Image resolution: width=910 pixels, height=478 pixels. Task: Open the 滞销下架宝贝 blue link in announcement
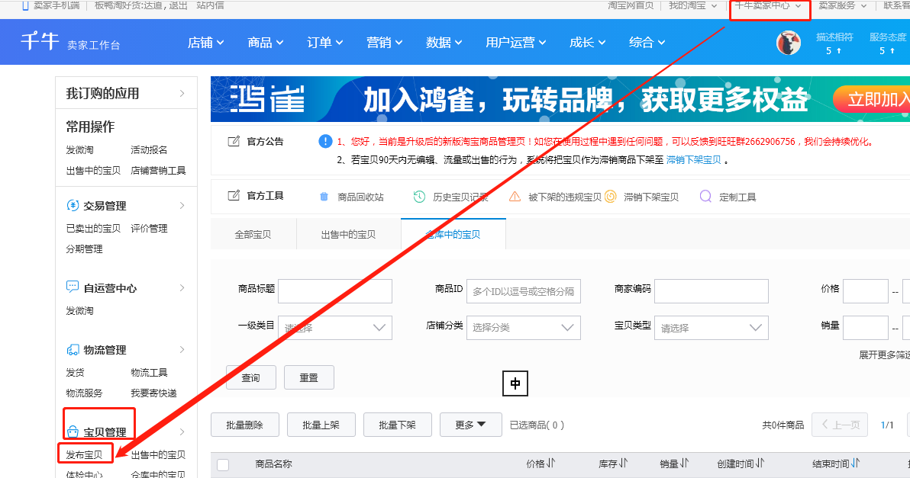click(693, 160)
